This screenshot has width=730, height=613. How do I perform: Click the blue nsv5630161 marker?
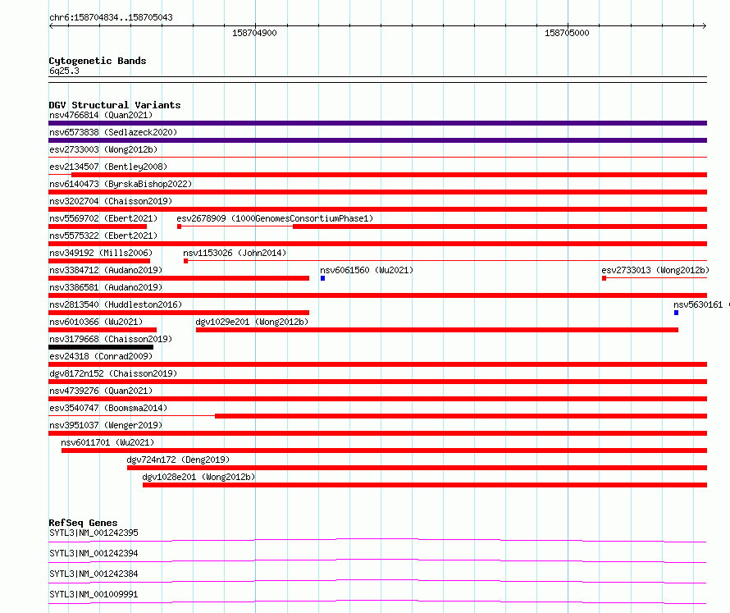pyautogui.click(x=676, y=313)
